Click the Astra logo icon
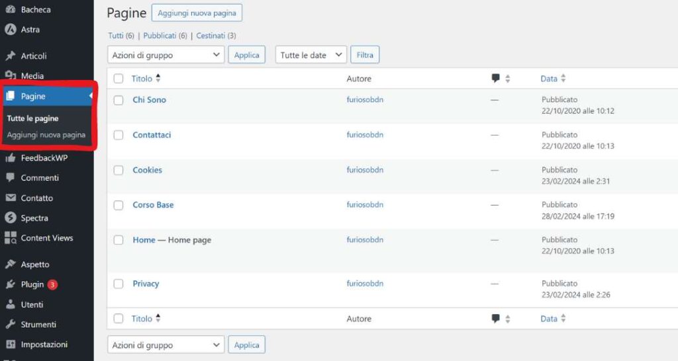 [x=11, y=29]
